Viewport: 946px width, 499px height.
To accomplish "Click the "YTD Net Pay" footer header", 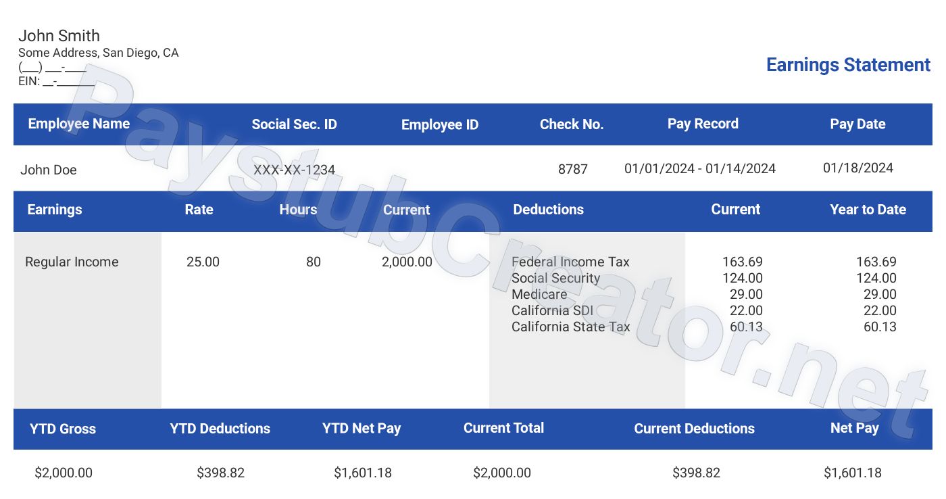I will (x=362, y=428).
